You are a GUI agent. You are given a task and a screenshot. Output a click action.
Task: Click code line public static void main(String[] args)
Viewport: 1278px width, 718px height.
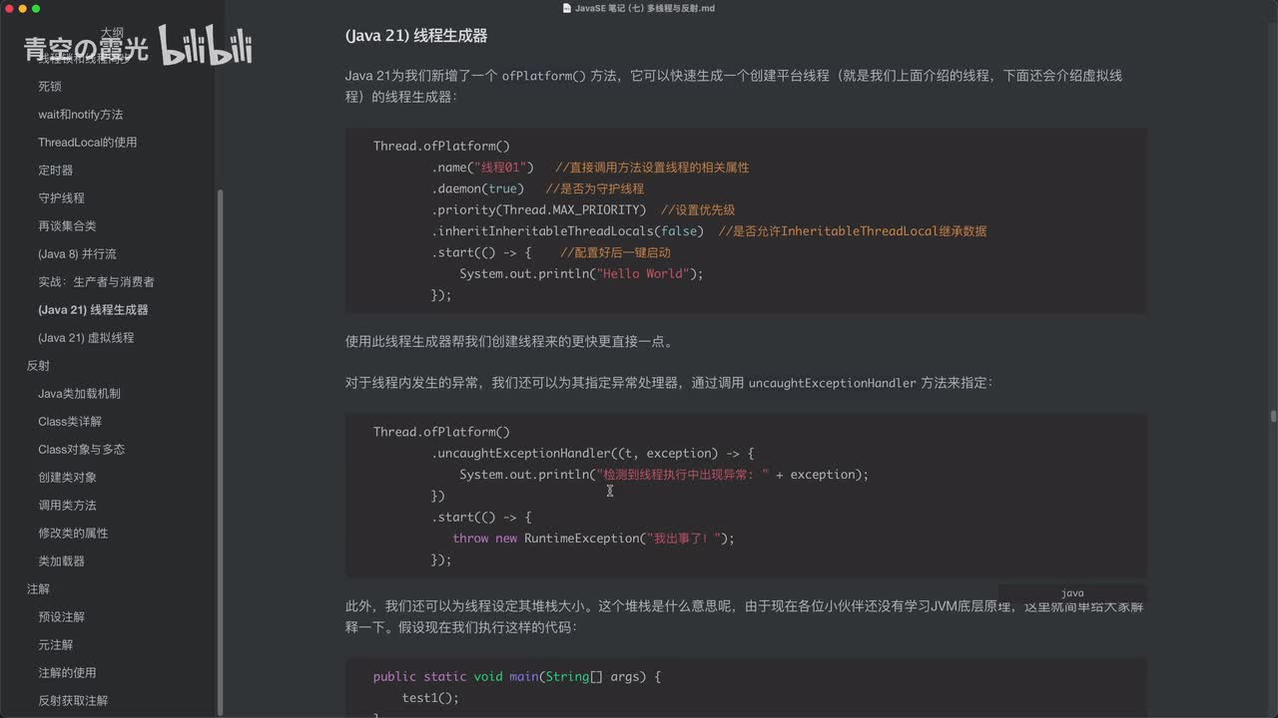tap(517, 677)
